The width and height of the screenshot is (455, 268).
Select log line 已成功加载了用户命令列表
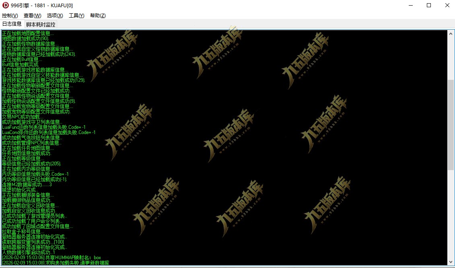[32, 221]
